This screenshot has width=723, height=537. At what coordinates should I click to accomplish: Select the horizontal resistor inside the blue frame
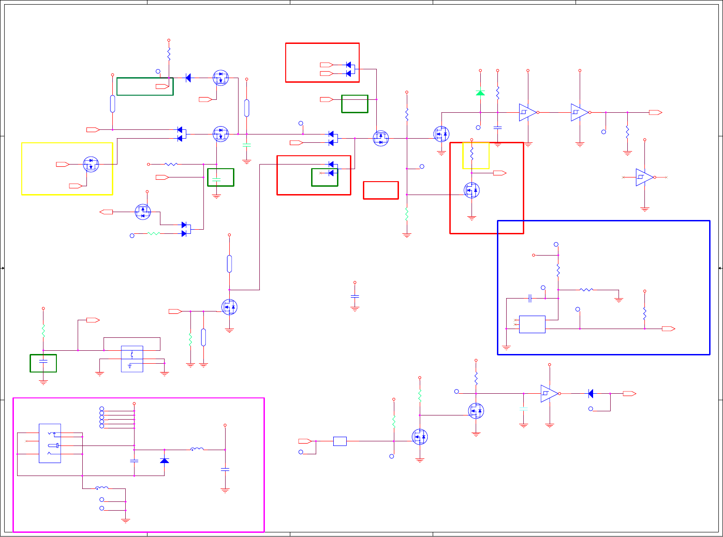click(586, 290)
